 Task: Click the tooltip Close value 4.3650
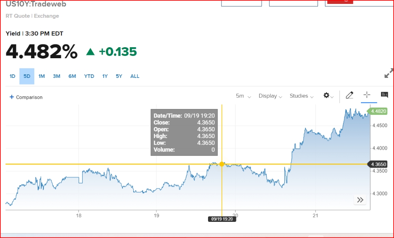tap(206, 123)
